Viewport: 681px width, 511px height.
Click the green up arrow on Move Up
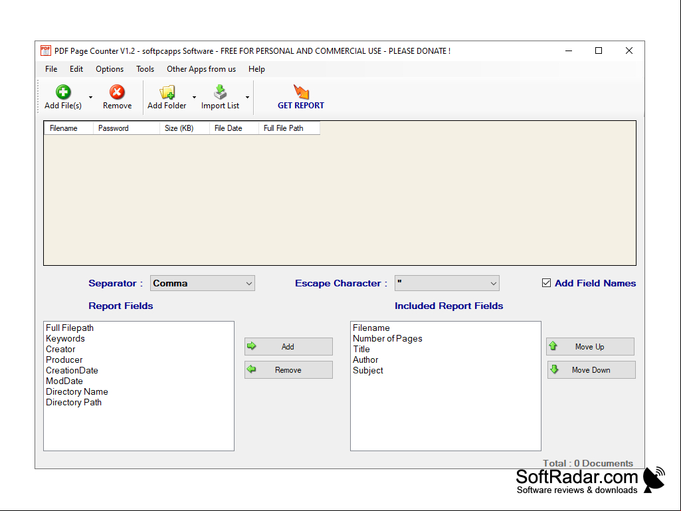pos(553,346)
